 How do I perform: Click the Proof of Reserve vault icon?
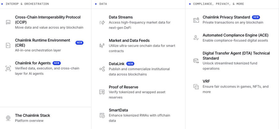click(102, 92)
